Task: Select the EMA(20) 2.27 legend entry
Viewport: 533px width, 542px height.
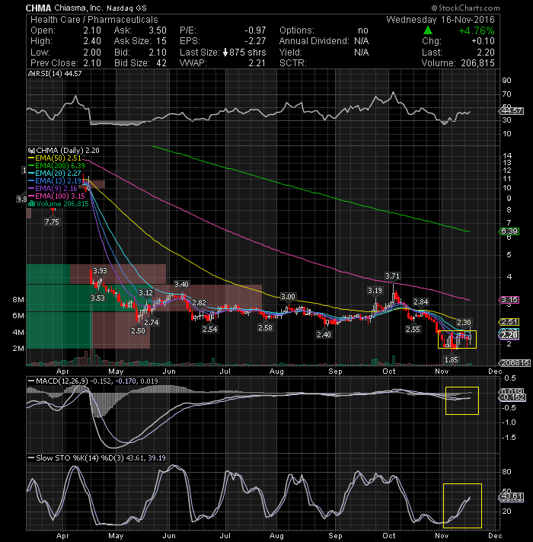Action: [x=55, y=173]
